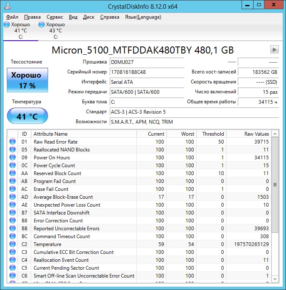Click the CrystalDiskInfo app icon in title bar
286x290 pixels.
tap(7, 6)
